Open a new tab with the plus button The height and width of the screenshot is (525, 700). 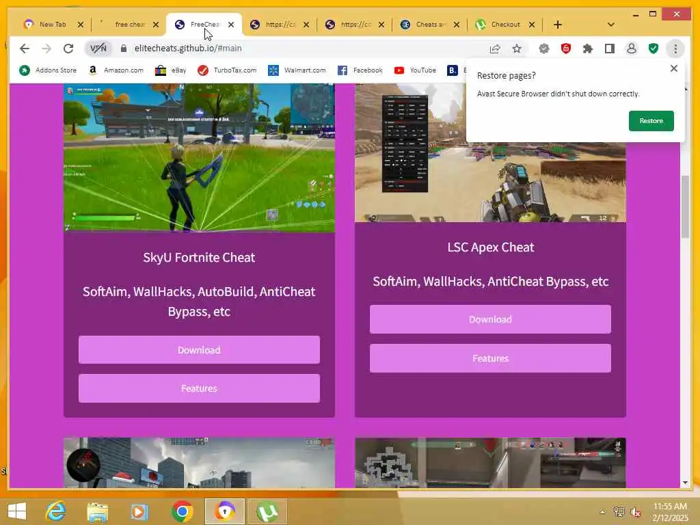click(558, 25)
